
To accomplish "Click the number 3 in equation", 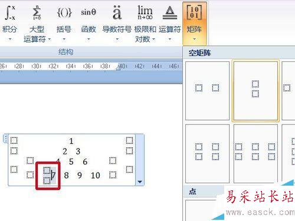I will click(78, 151).
